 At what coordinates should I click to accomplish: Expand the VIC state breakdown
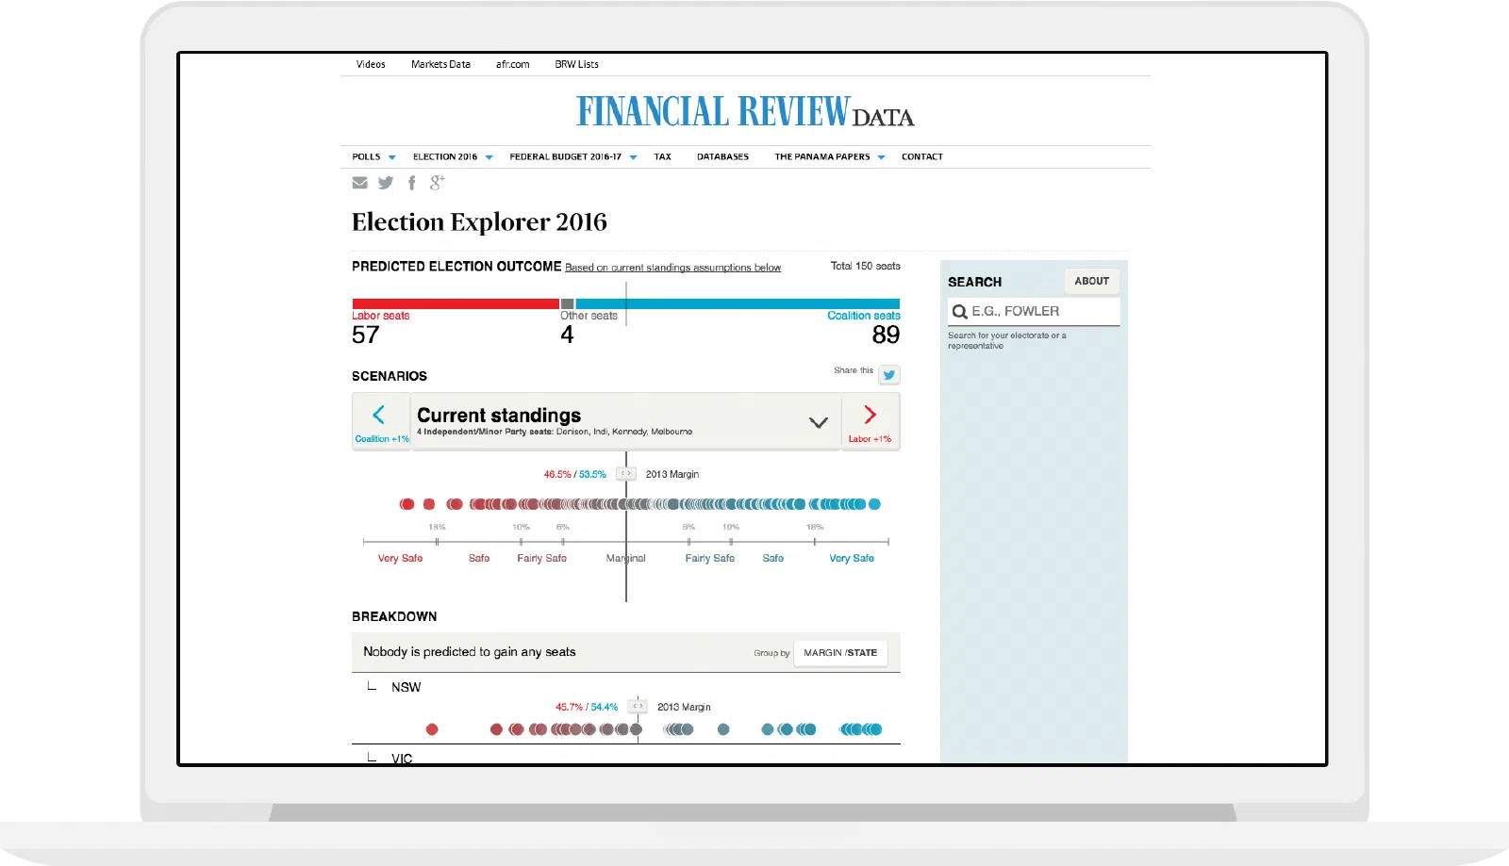pos(372,758)
